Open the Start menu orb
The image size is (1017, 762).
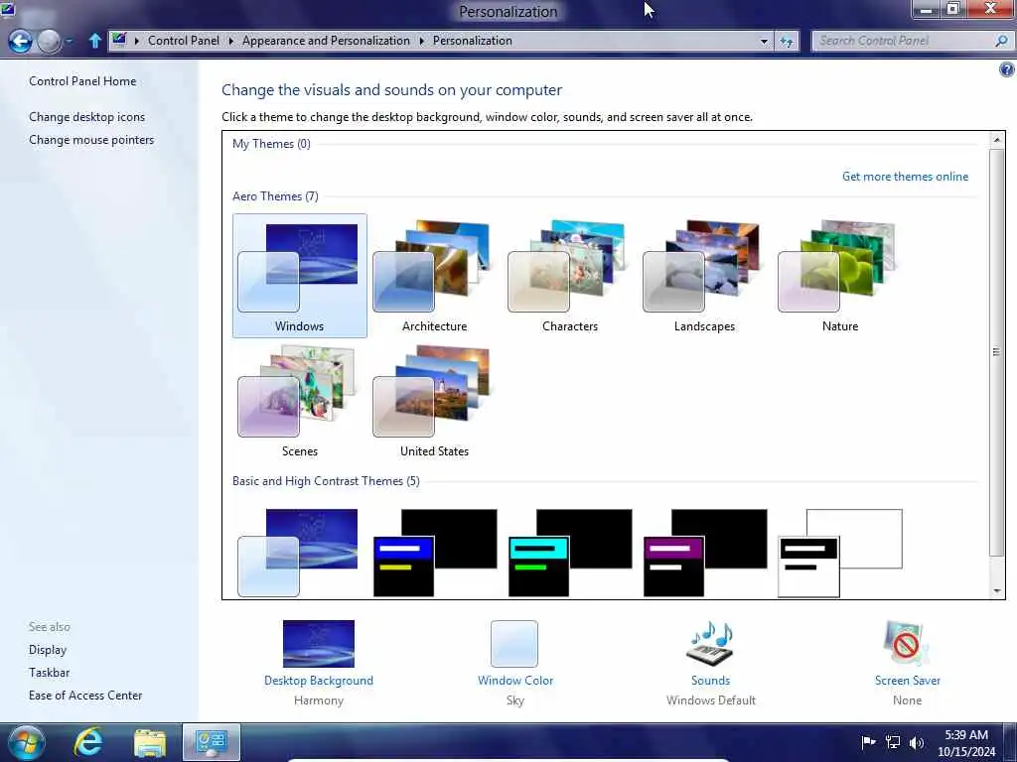(27, 742)
